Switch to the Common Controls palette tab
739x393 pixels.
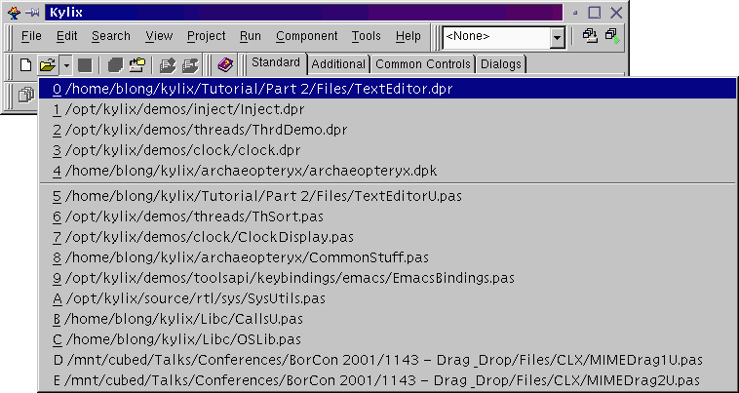(x=423, y=64)
